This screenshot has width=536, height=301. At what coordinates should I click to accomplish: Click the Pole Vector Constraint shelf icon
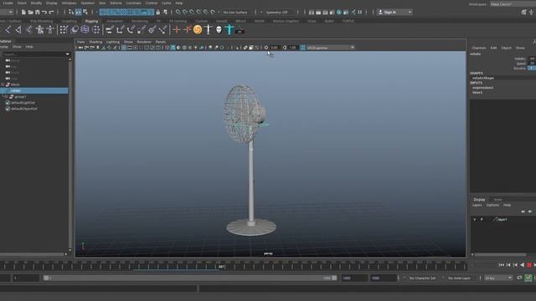click(x=162, y=30)
